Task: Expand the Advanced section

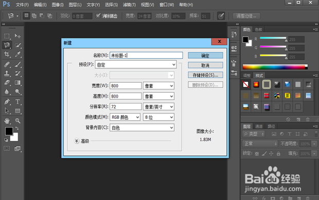Action: tap(77, 141)
